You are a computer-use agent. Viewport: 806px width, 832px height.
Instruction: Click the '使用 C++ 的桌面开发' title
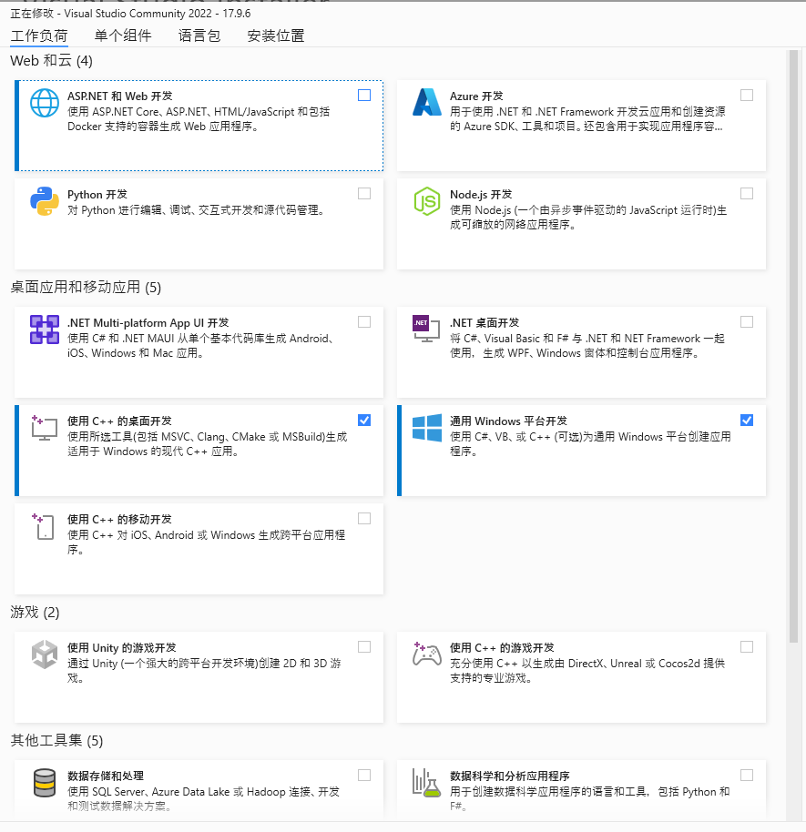click(119, 421)
